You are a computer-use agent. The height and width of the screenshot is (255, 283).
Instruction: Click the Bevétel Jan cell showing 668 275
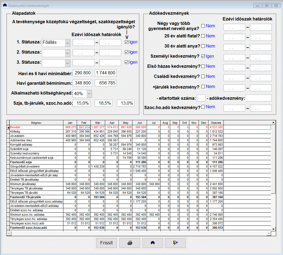click(x=70, y=127)
